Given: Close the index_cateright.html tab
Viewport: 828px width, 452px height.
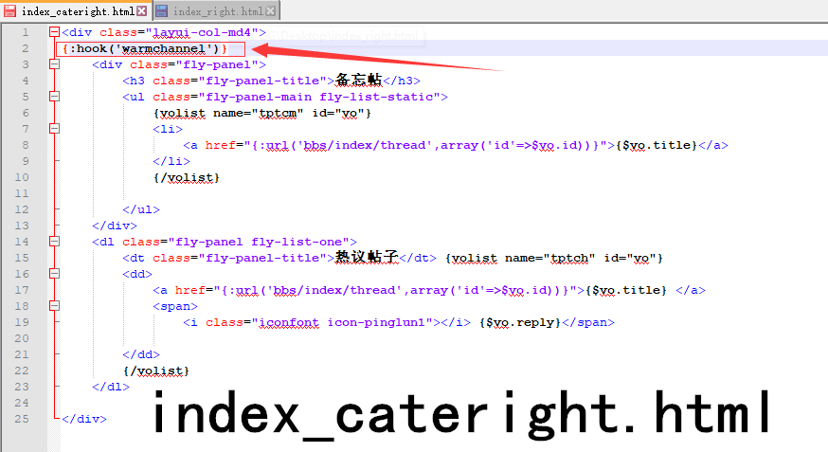Looking at the screenshot, I should point(141,11).
